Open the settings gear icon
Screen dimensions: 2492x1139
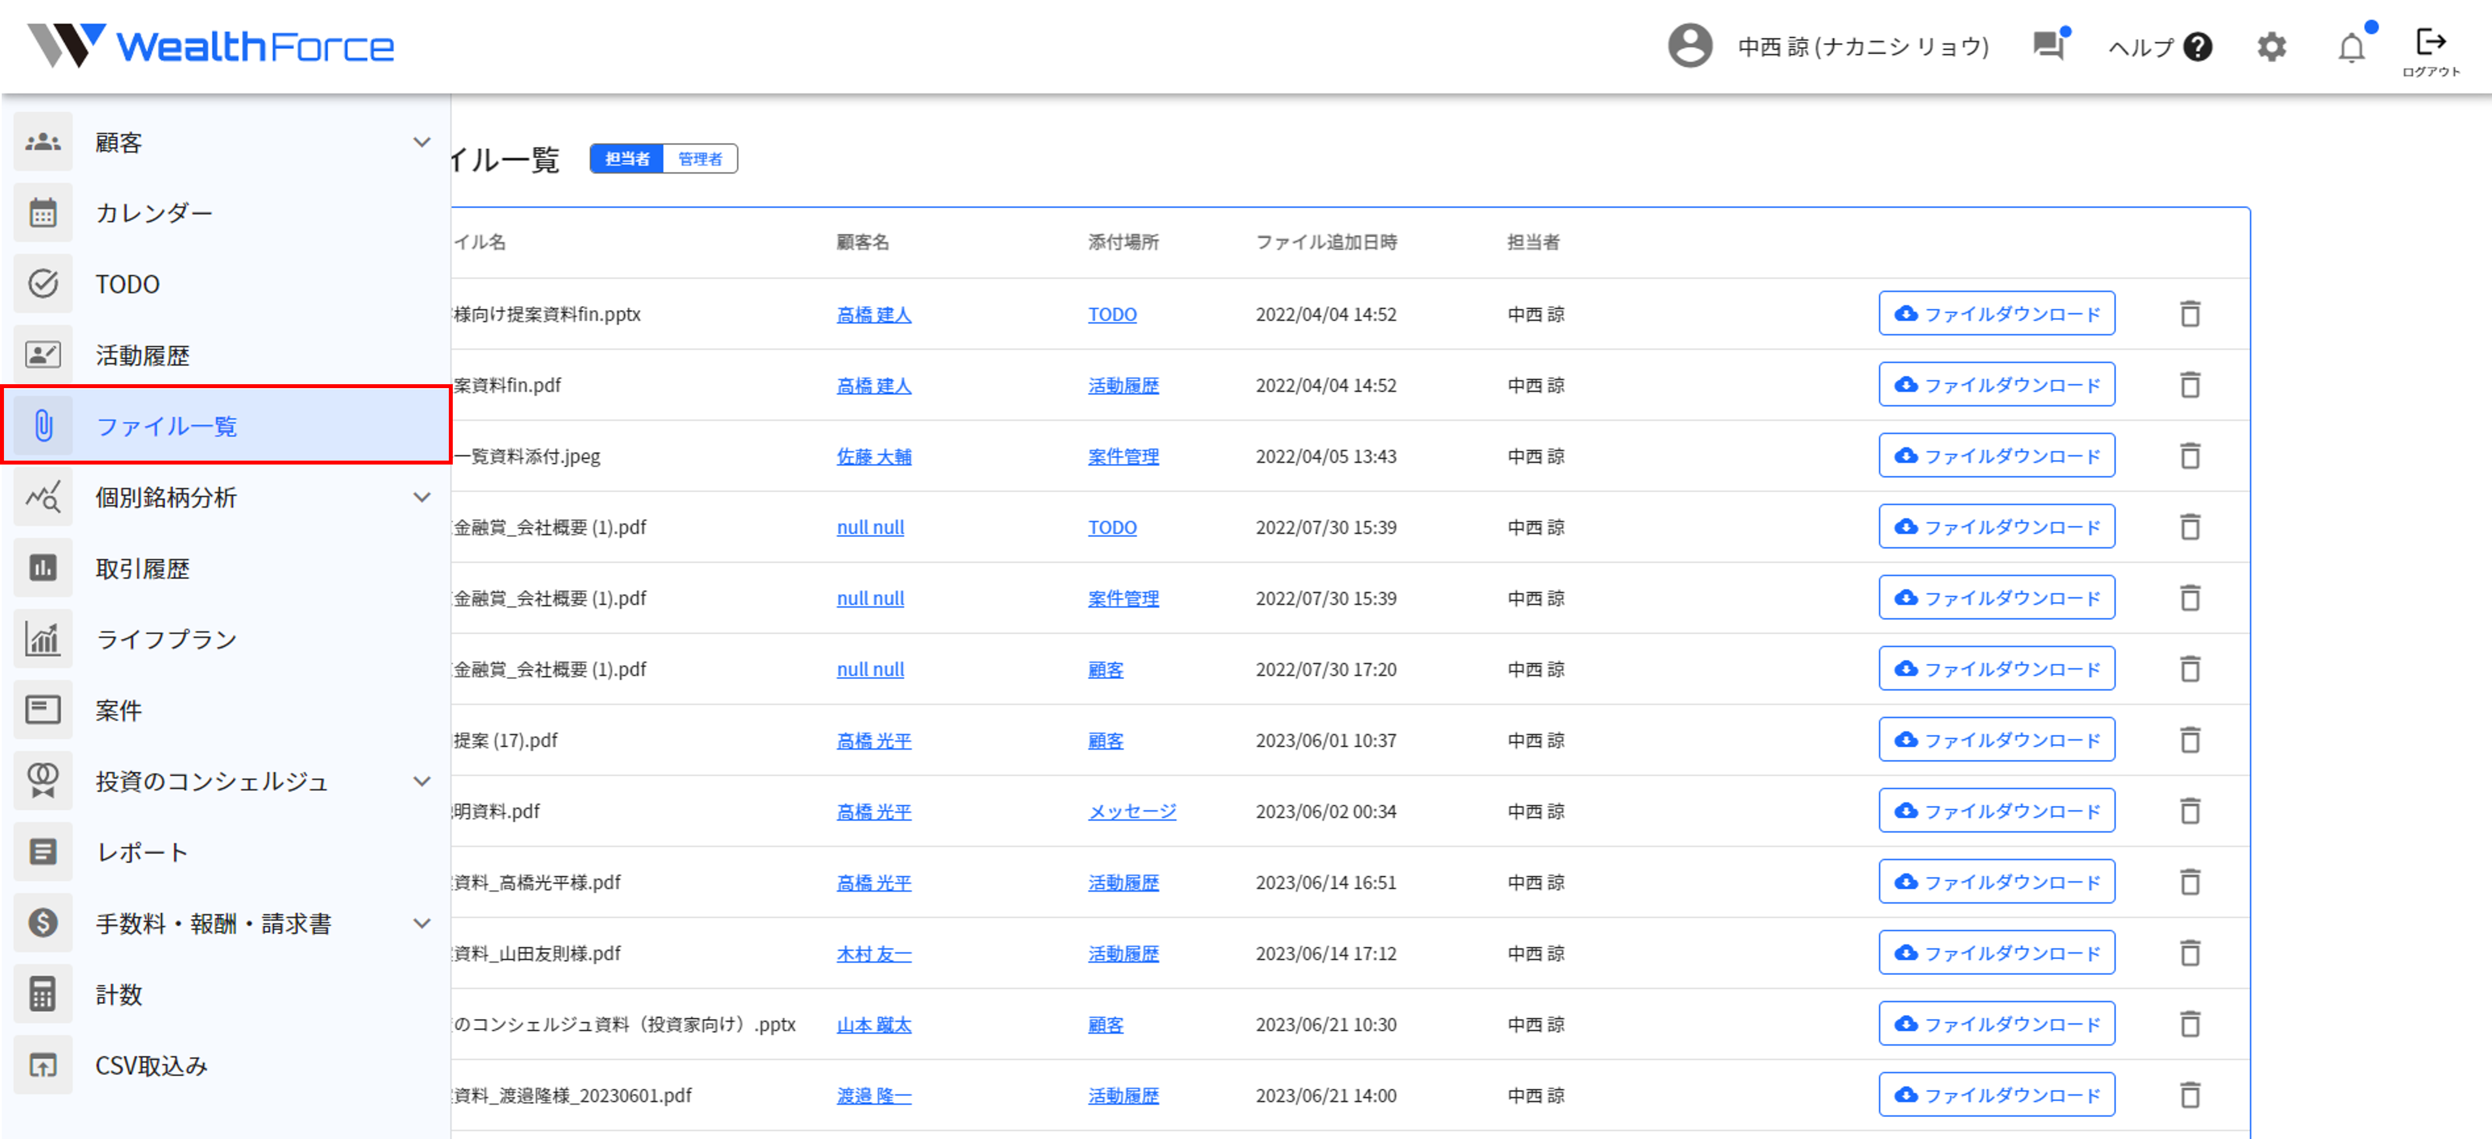click(2271, 48)
